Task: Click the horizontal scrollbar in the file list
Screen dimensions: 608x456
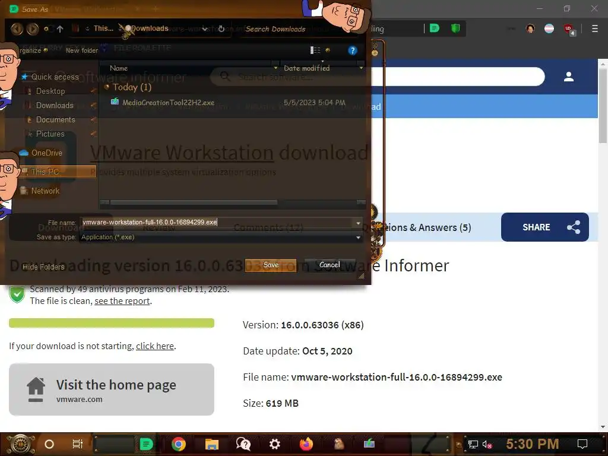Action: click(194, 202)
